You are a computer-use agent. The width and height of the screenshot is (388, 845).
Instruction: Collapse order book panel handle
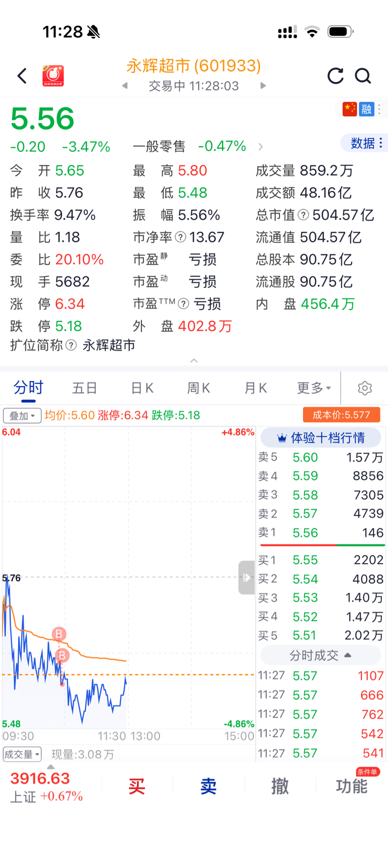(246, 577)
